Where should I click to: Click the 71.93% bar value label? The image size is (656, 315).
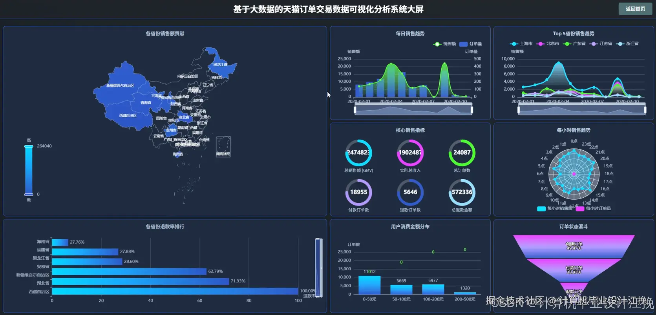[x=238, y=281]
